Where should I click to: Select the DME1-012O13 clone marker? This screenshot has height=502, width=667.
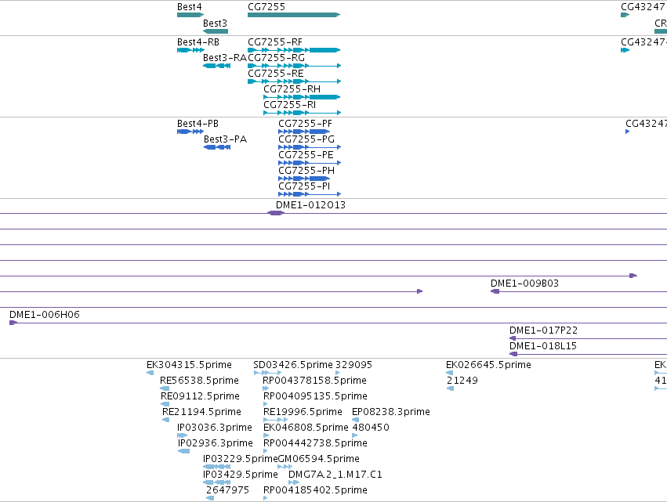[x=276, y=213]
